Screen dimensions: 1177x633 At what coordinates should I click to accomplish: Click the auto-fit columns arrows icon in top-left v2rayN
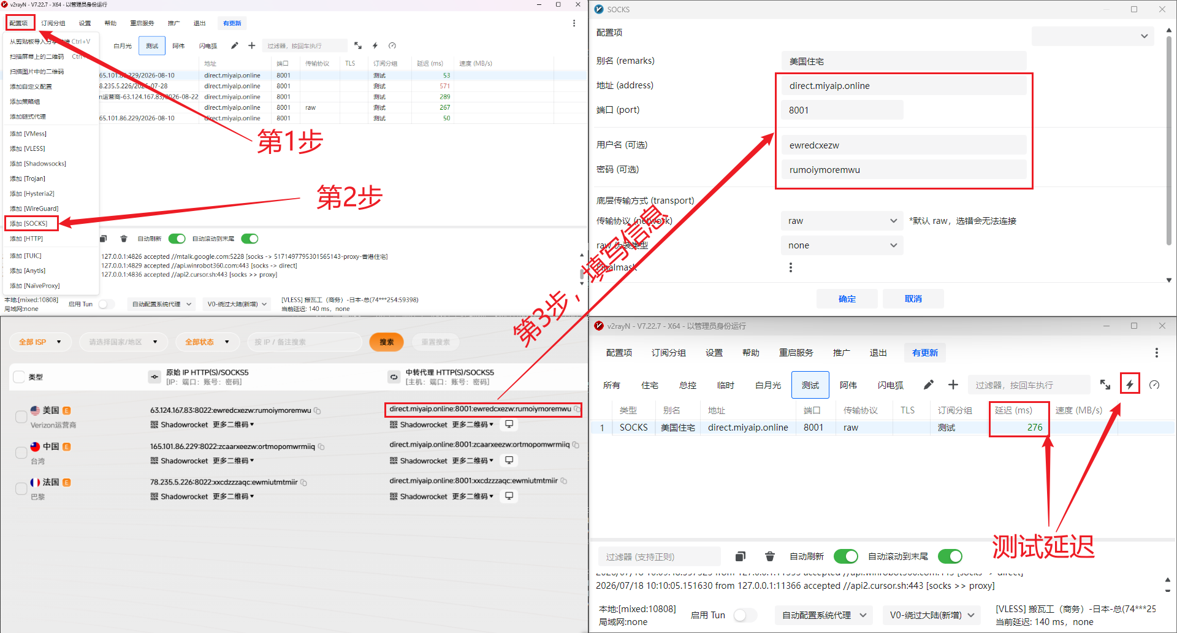point(358,45)
